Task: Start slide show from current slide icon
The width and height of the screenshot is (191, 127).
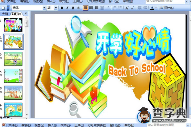Action: coord(8,118)
